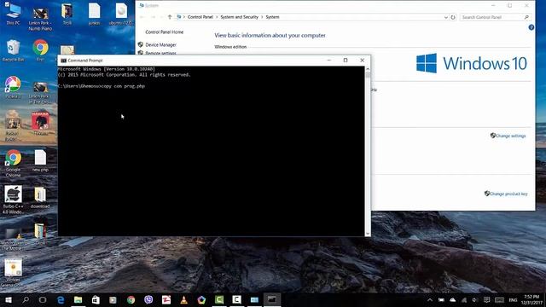
Task: Click the Search Control Panel field
Action: tap(496, 17)
